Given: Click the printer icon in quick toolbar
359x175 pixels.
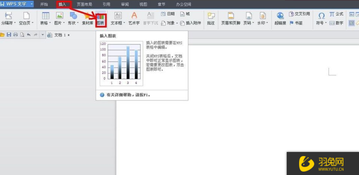Looking at the screenshot, I should pos(15,35).
